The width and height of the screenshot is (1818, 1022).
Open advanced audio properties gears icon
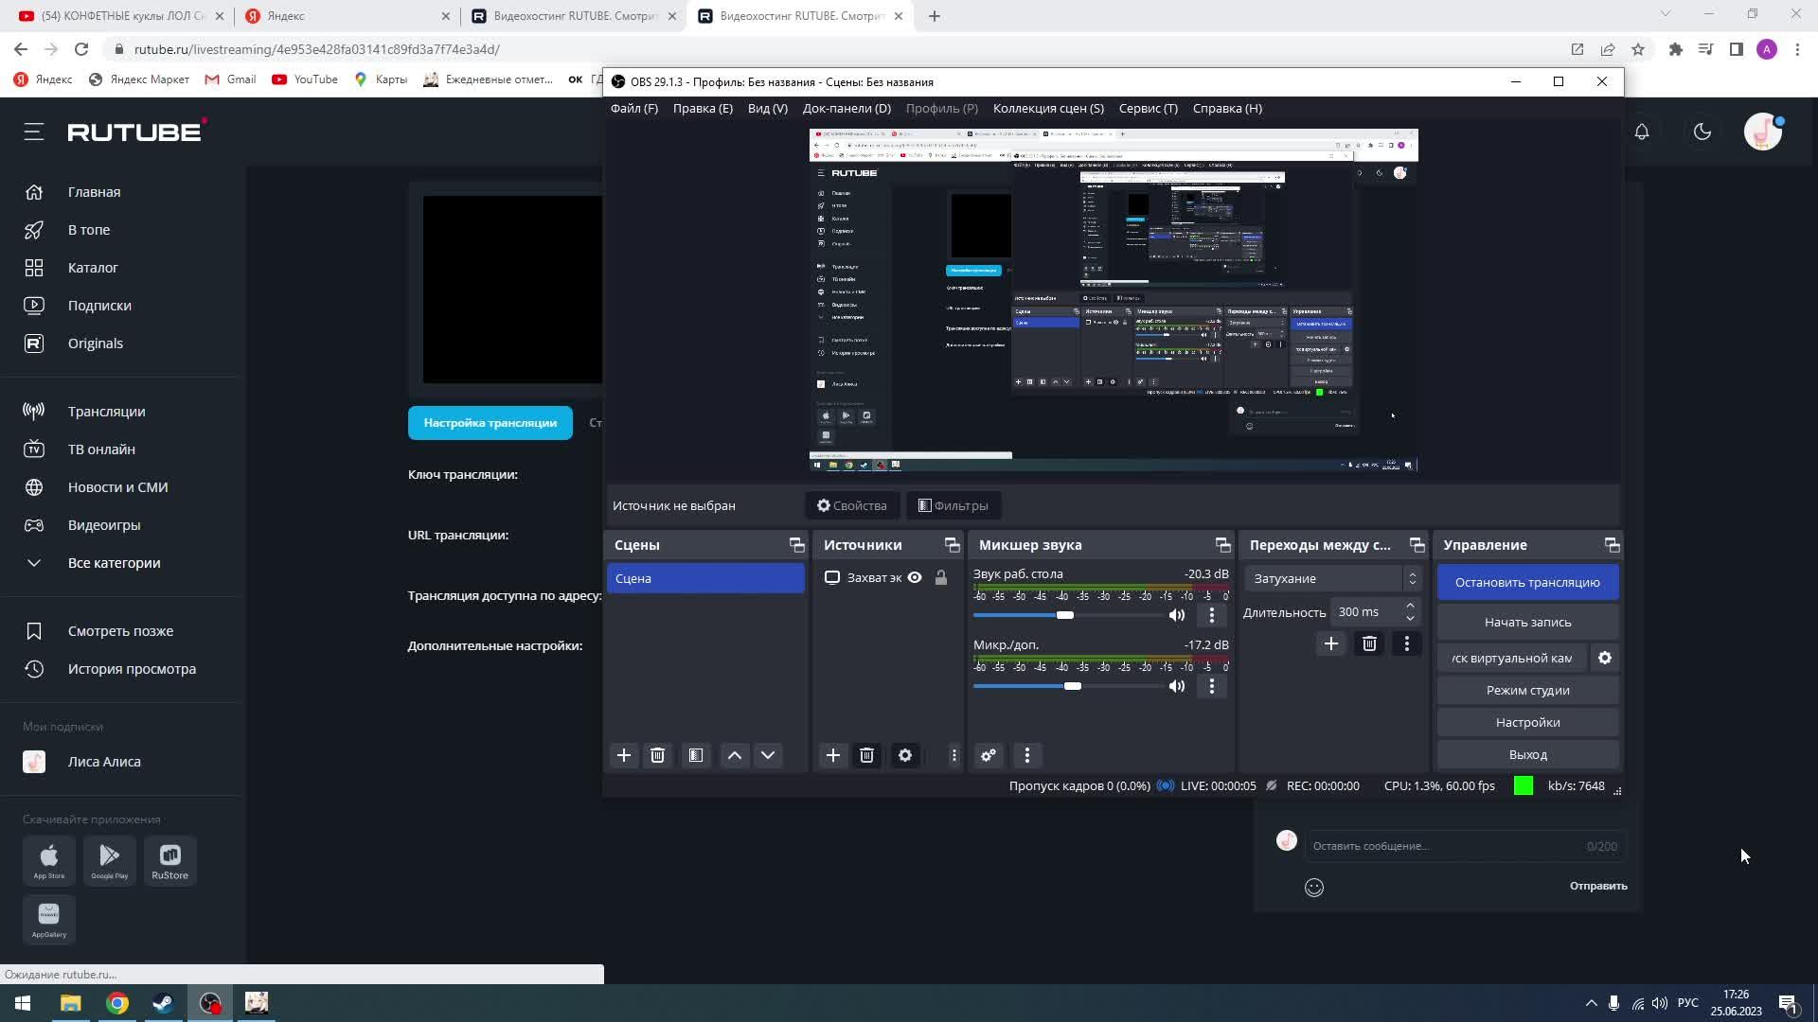pyautogui.click(x=989, y=755)
